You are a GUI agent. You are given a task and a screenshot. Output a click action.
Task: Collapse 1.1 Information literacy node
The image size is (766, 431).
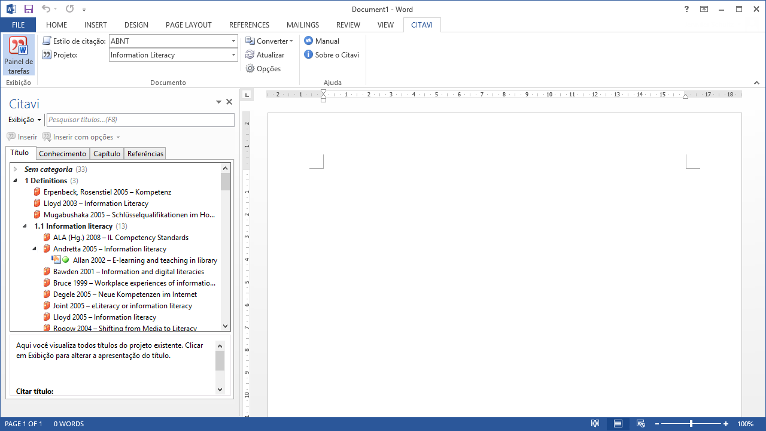pos(25,226)
